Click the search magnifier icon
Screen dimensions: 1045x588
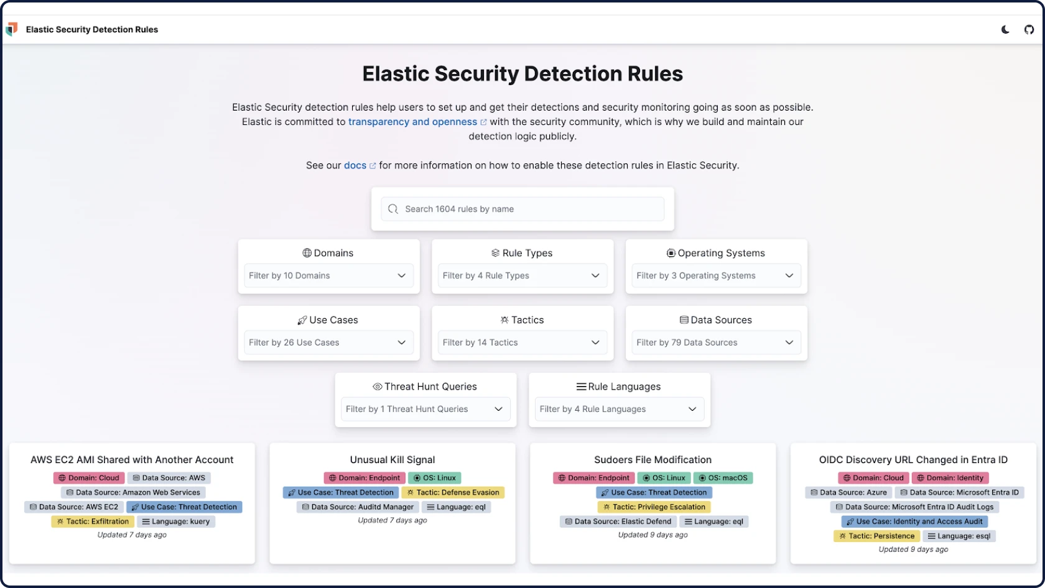point(393,209)
